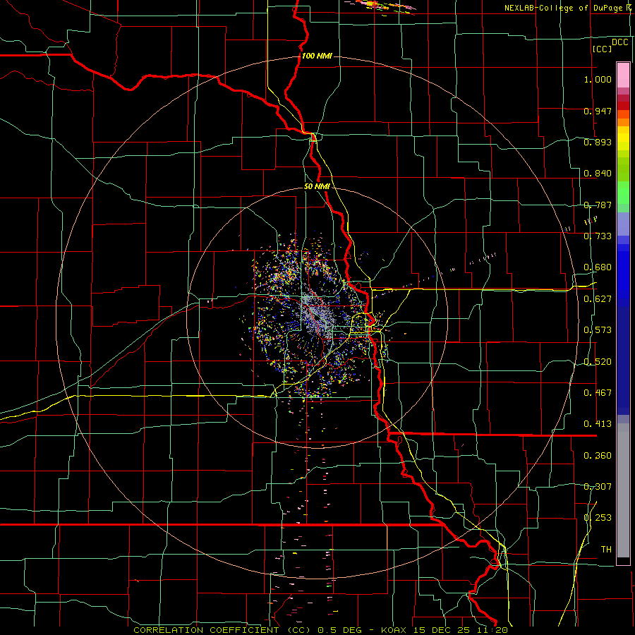This screenshot has height=635, width=635.
Task: Pick the bright green segment of the color scale
Action: click(623, 193)
